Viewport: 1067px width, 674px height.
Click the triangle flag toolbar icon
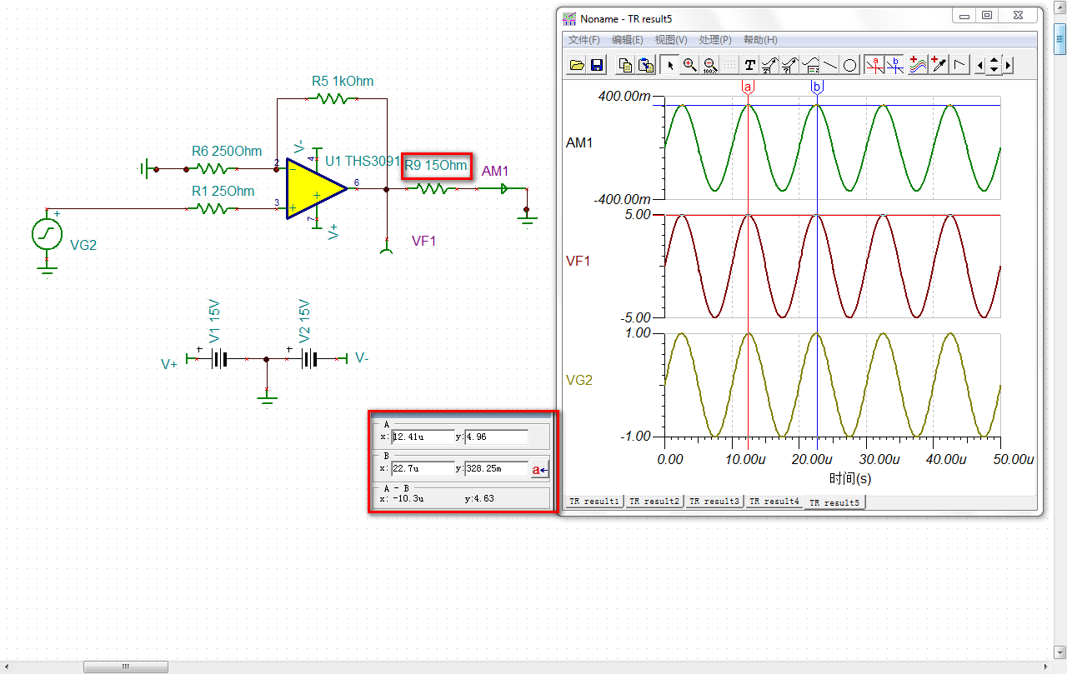960,65
